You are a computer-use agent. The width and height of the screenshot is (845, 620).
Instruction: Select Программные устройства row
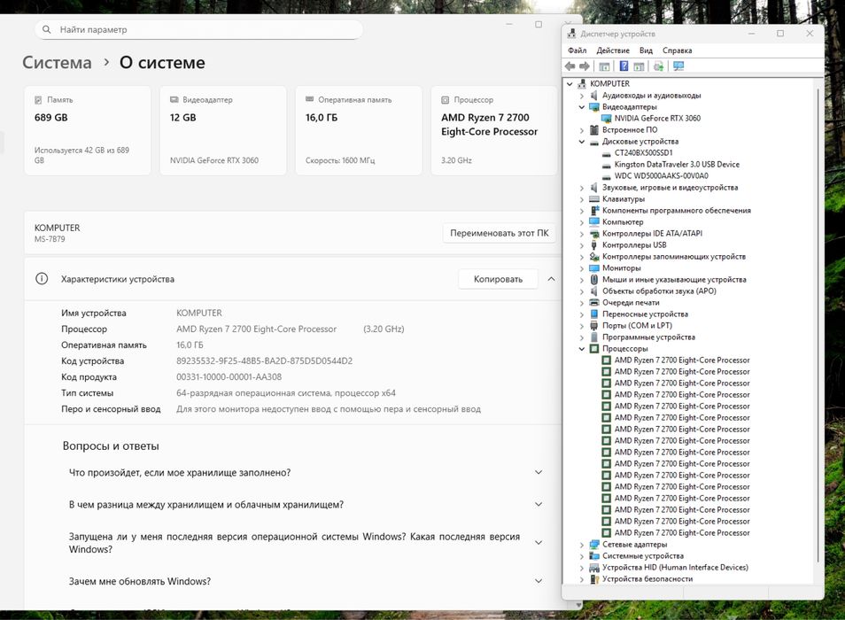point(648,337)
